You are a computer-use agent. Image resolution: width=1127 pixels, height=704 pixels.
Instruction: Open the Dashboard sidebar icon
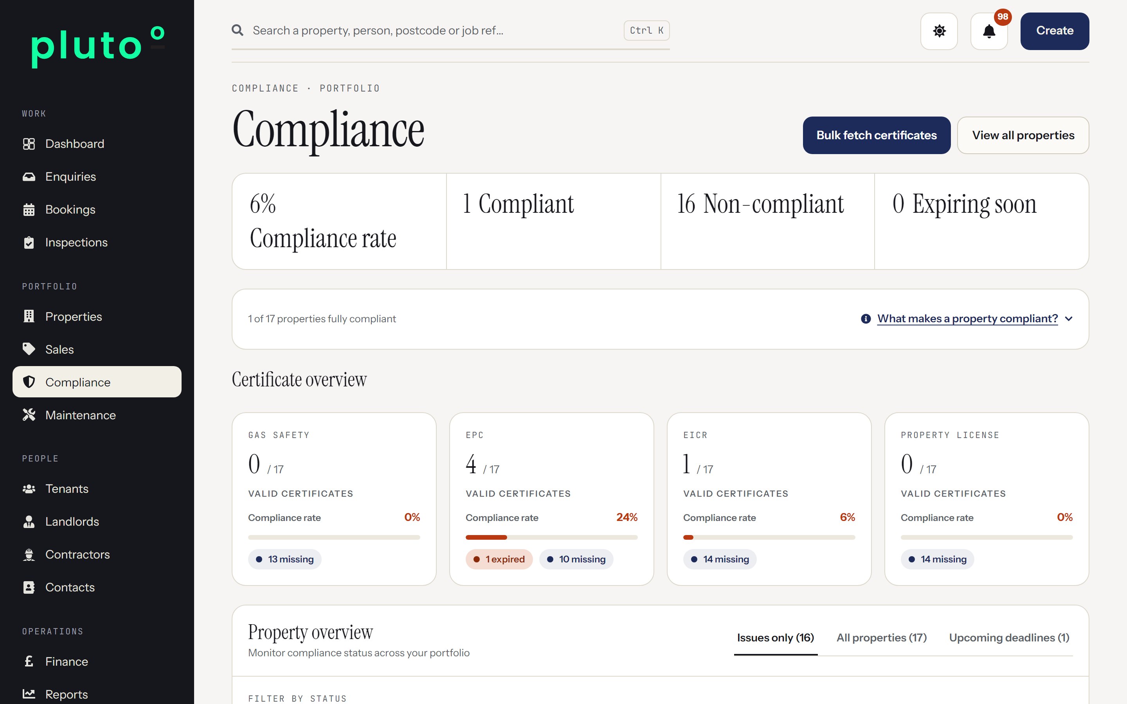[29, 144]
